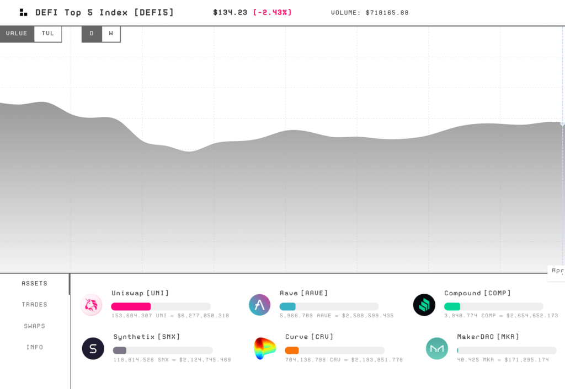Switch chart to TVL mode

(x=47, y=34)
